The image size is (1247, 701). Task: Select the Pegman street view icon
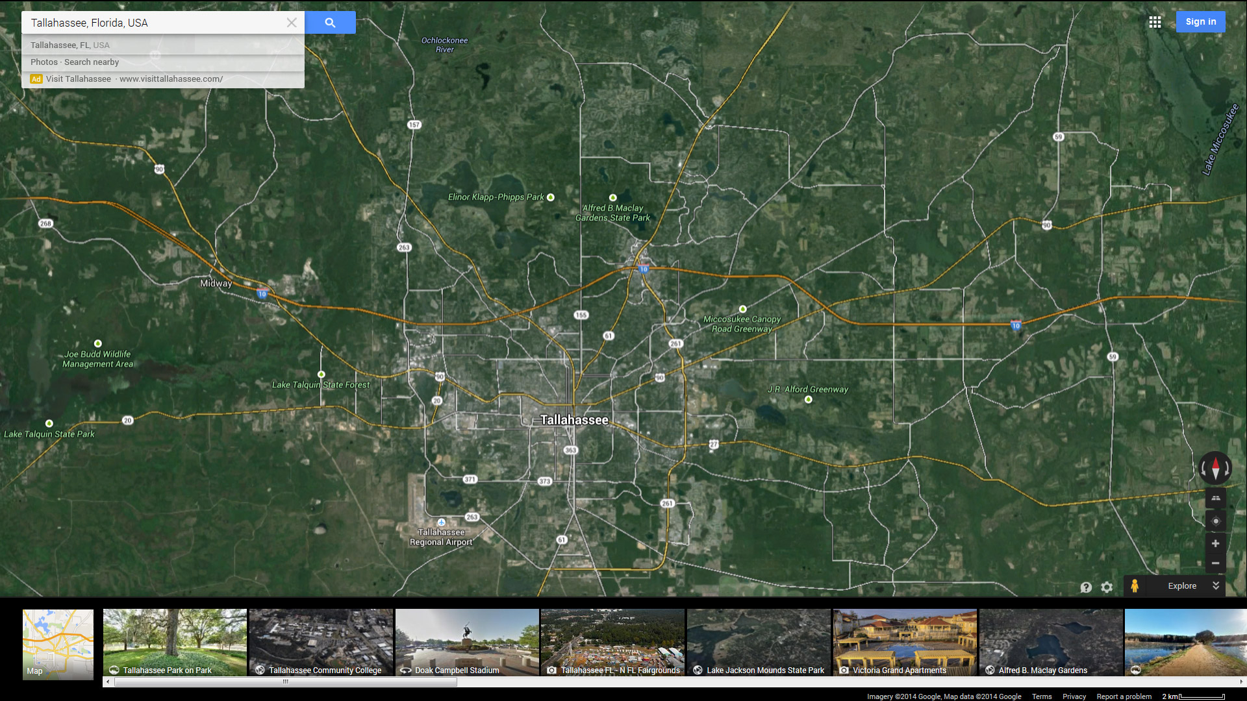[1135, 586]
